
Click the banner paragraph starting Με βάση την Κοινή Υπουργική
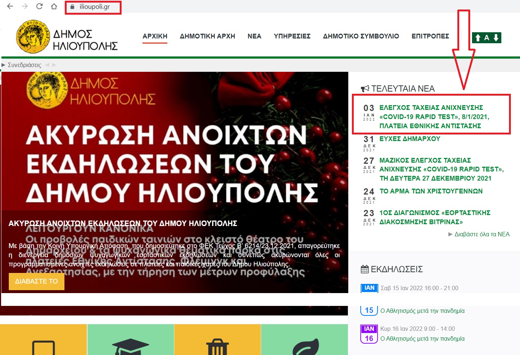pyautogui.click(x=174, y=255)
